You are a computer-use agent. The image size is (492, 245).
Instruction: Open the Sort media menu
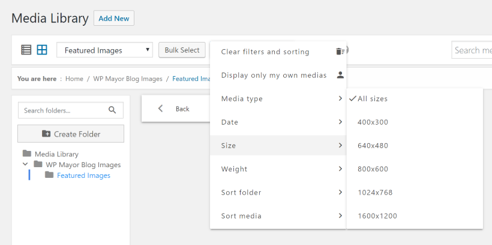278,216
